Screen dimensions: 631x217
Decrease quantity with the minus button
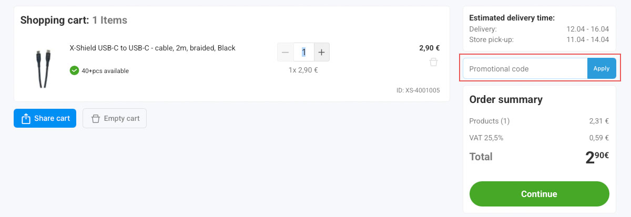pyautogui.click(x=286, y=53)
